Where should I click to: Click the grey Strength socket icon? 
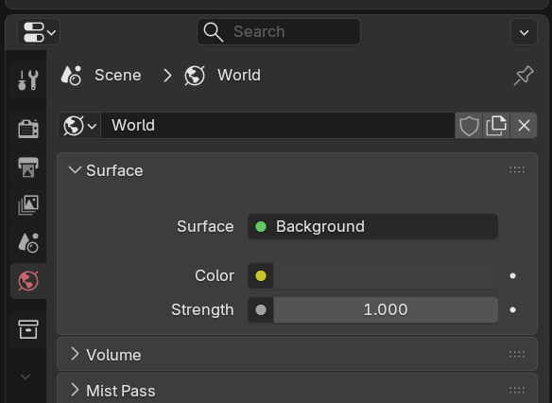tap(261, 310)
